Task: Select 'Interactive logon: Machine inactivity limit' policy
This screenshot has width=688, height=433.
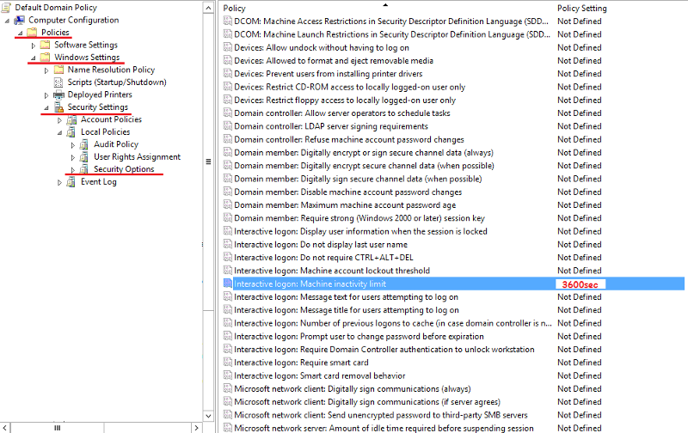Action: click(x=310, y=284)
